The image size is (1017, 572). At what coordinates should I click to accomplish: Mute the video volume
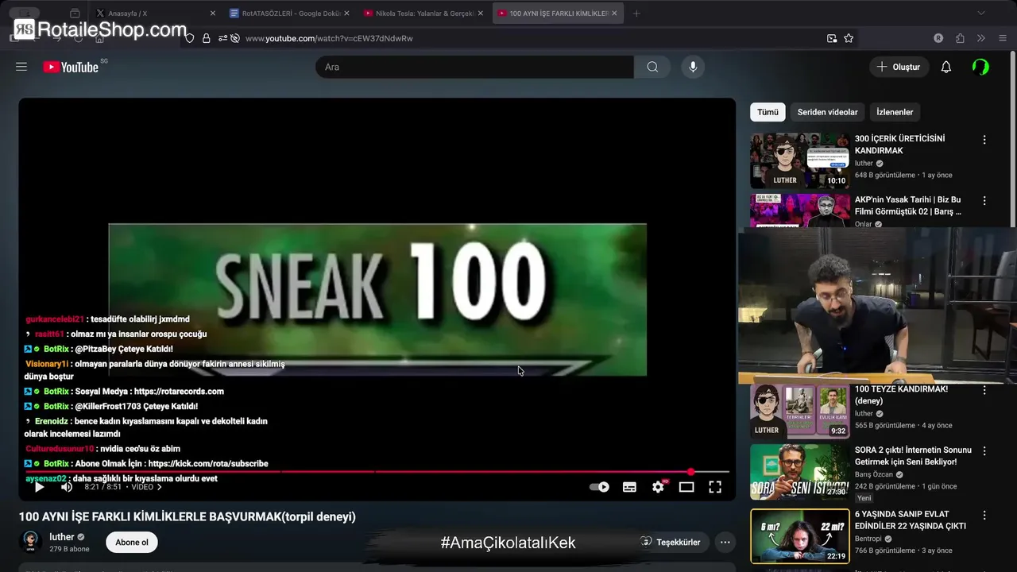[x=67, y=487]
